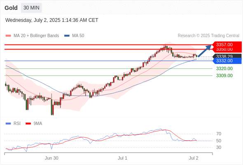Click the 30 MIN timeframe button
The image size is (243, 165).
pyautogui.click(x=31, y=7)
